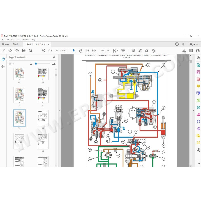201x201 pixels.
Task: Open the Protect shield tool
Action: pos(198,121)
